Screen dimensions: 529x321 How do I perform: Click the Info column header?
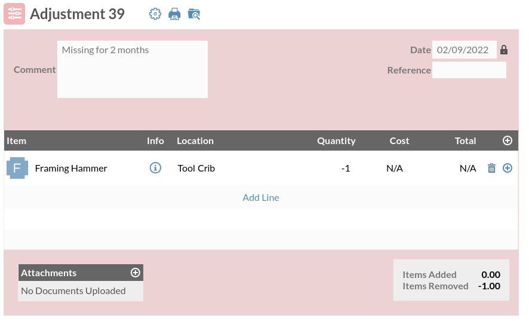pyautogui.click(x=155, y=141)
